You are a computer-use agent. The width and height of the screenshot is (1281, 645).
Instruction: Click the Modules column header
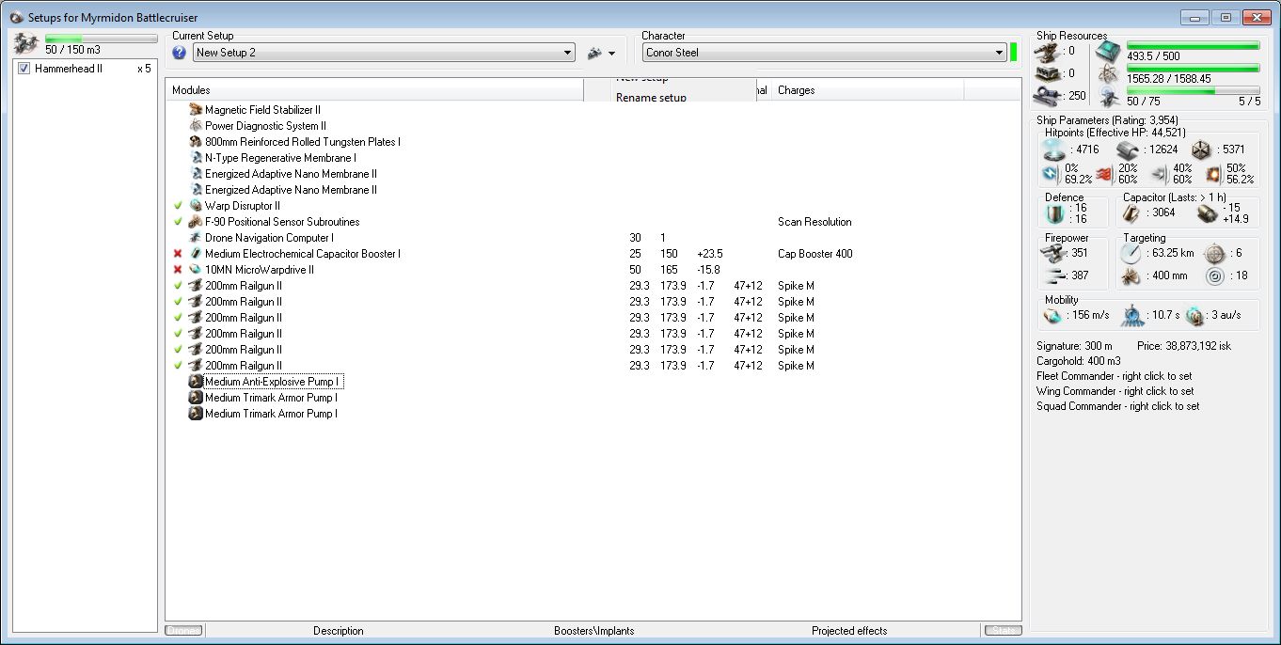click(x=375, y=90)
